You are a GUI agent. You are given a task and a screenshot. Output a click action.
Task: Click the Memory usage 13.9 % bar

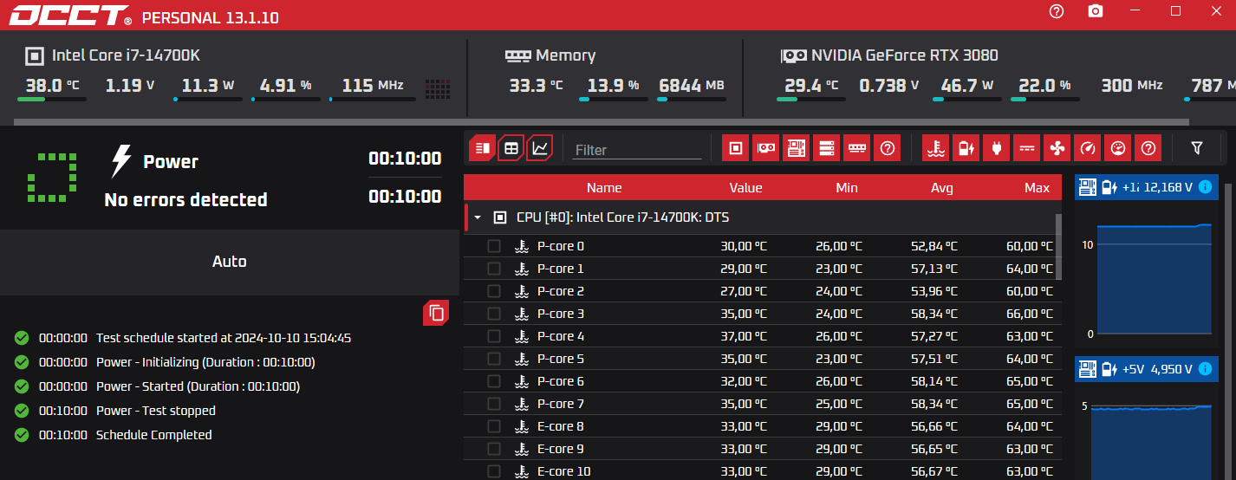(x=613, y=100)
